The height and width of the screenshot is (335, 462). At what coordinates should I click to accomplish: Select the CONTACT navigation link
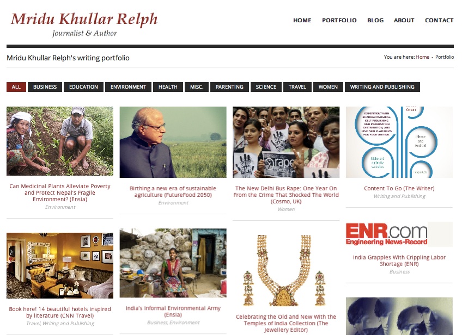point(439,20)
